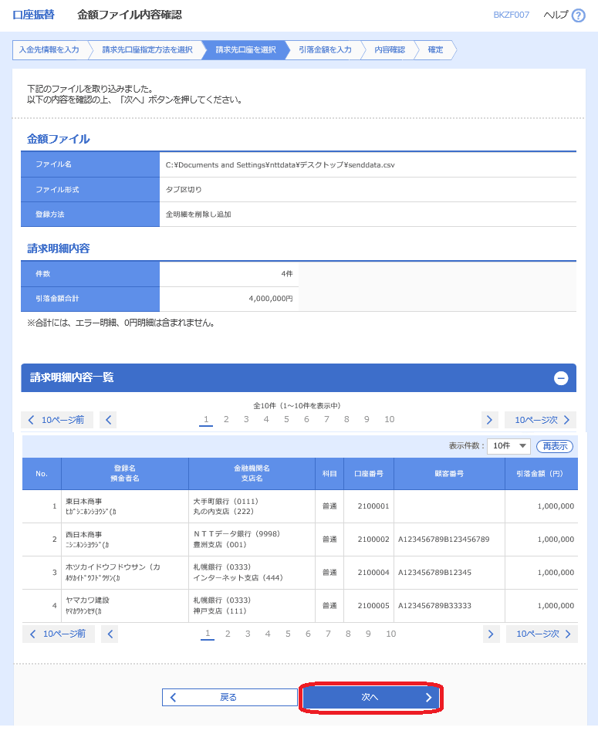Click the 次へ button
598x734 pixels.
pos(371,697)
